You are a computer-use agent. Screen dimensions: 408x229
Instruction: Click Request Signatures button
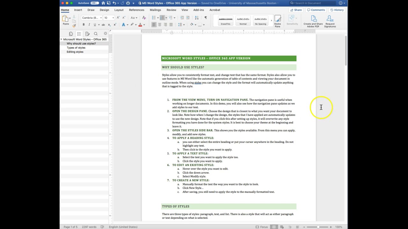pyautogui.click(x=330, y=21)
